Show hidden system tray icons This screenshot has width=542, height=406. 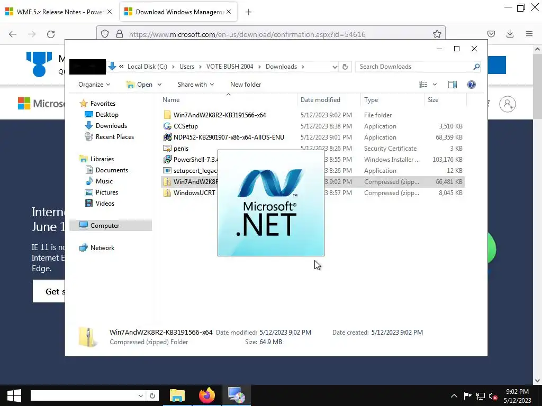pos(454,396)
